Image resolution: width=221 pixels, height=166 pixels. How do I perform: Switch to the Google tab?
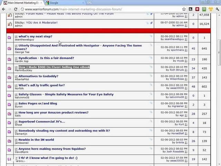pos(65,3)
